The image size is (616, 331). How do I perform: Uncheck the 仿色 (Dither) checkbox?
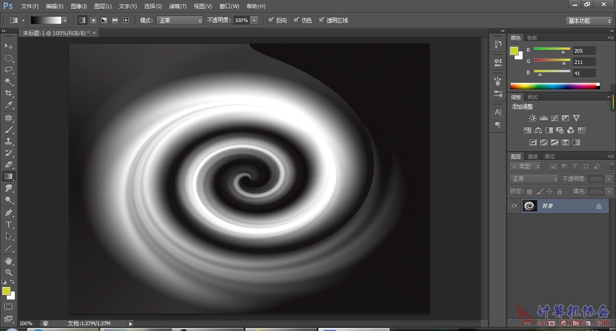296,20
